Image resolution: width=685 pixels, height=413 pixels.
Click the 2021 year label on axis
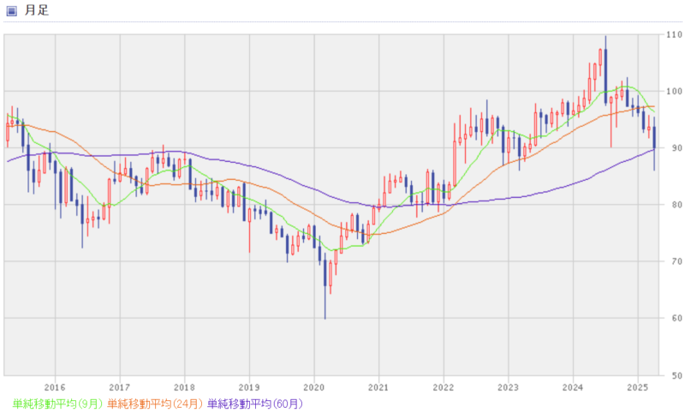click(x=378, y=387)
